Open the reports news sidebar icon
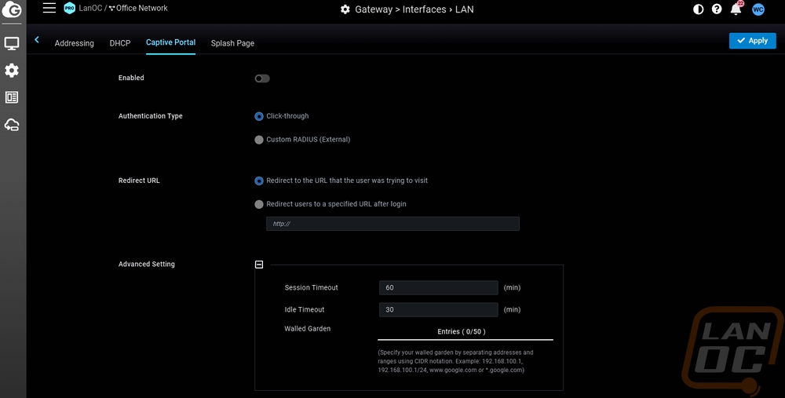This screenshot has height=398, width=785. tap(12, 97)
